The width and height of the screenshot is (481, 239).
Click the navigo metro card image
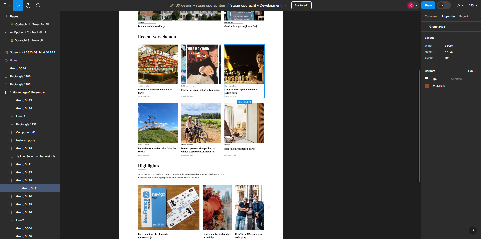click(x=169, y=207)
